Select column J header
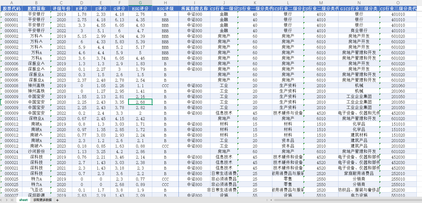Viewport: 422px width, 203px height. [x=224, y=3]
